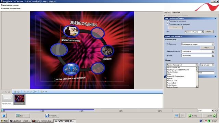Select custom transitions radio button
Viewport: 219px width, 123px height.
click(x=167, y=24)
